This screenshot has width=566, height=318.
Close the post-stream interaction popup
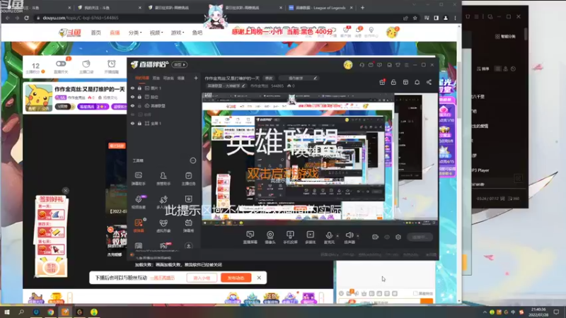click(x=259, y=278)
